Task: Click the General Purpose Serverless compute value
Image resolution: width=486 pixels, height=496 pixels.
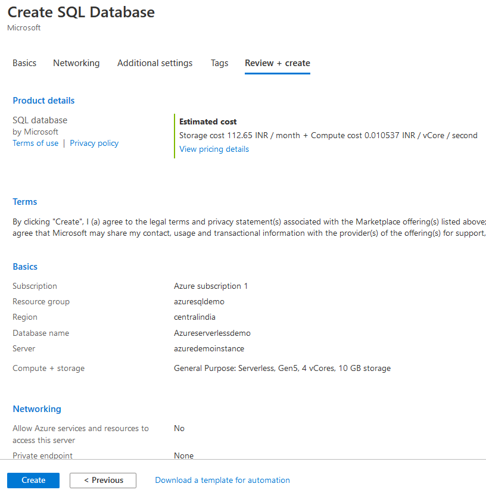Action: 282,369
